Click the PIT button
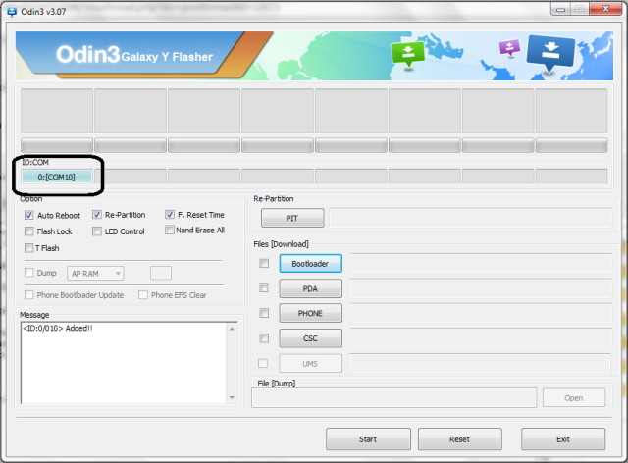Screen dimensions: 628x463 coord(292,219)
